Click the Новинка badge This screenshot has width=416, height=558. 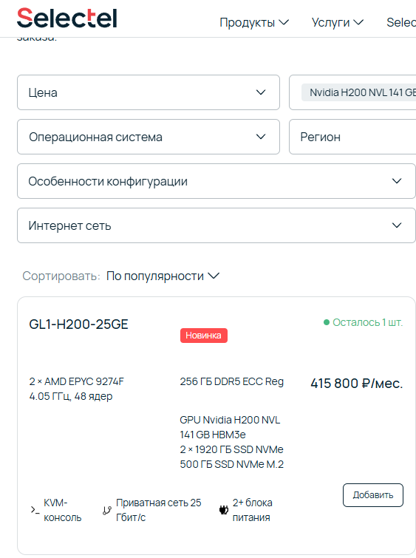click(203, 336)
